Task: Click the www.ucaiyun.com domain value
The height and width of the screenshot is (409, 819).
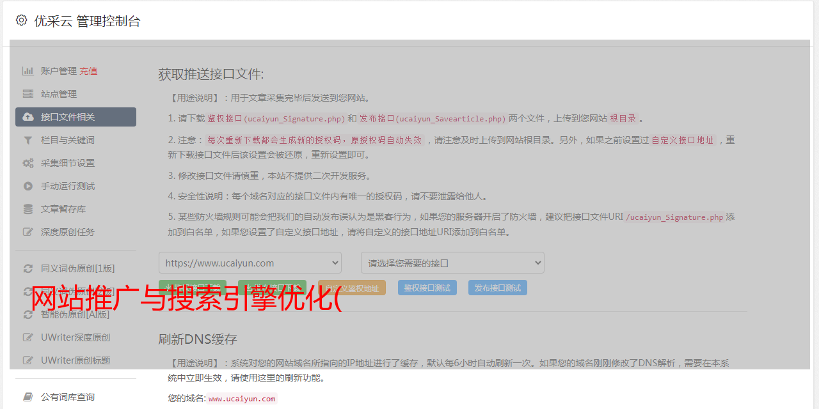Action: click(x=242, y=399)
